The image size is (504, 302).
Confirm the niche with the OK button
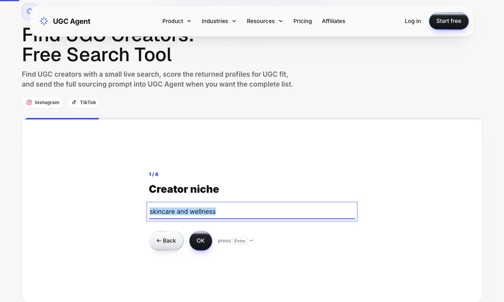click(200, 241)
